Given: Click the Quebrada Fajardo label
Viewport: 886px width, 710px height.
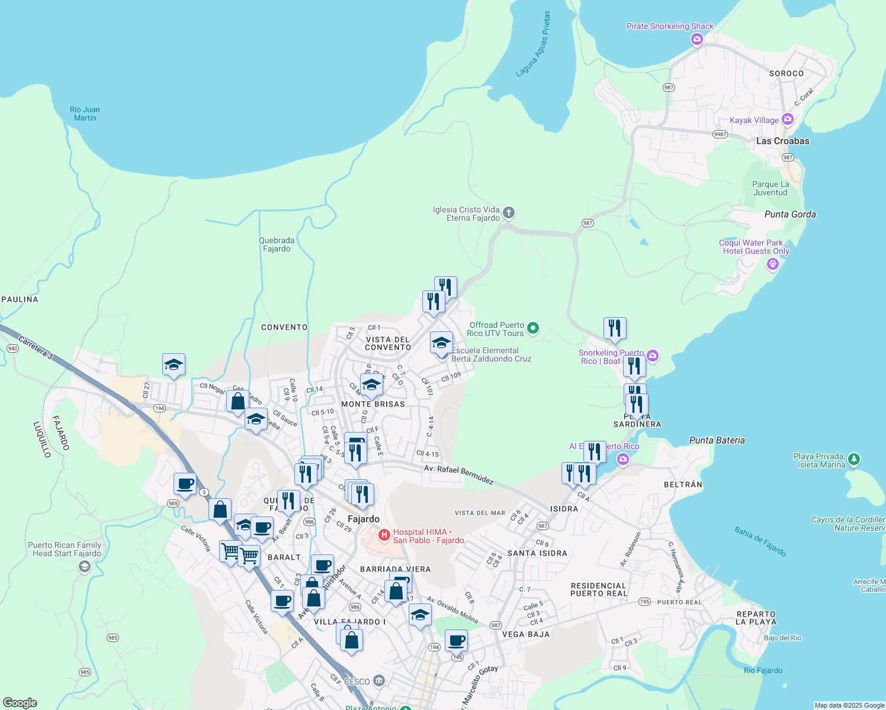Looking at the screenshot, I should (277, 244).
